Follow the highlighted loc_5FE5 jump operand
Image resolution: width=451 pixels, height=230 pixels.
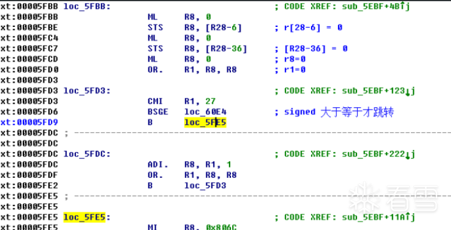coord(205,123)
